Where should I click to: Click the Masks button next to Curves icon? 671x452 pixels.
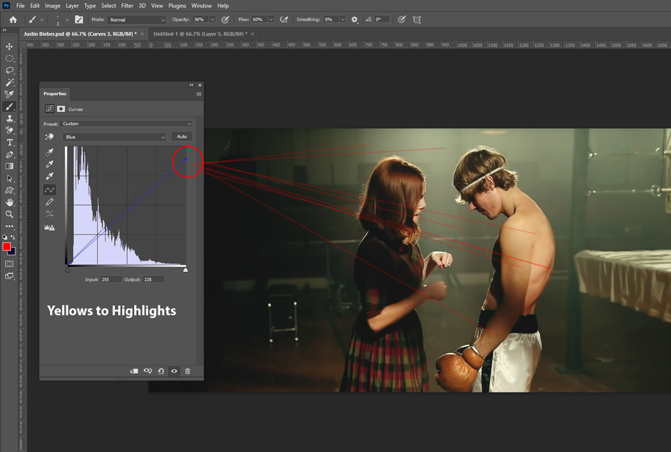click(x=61, y=109)
